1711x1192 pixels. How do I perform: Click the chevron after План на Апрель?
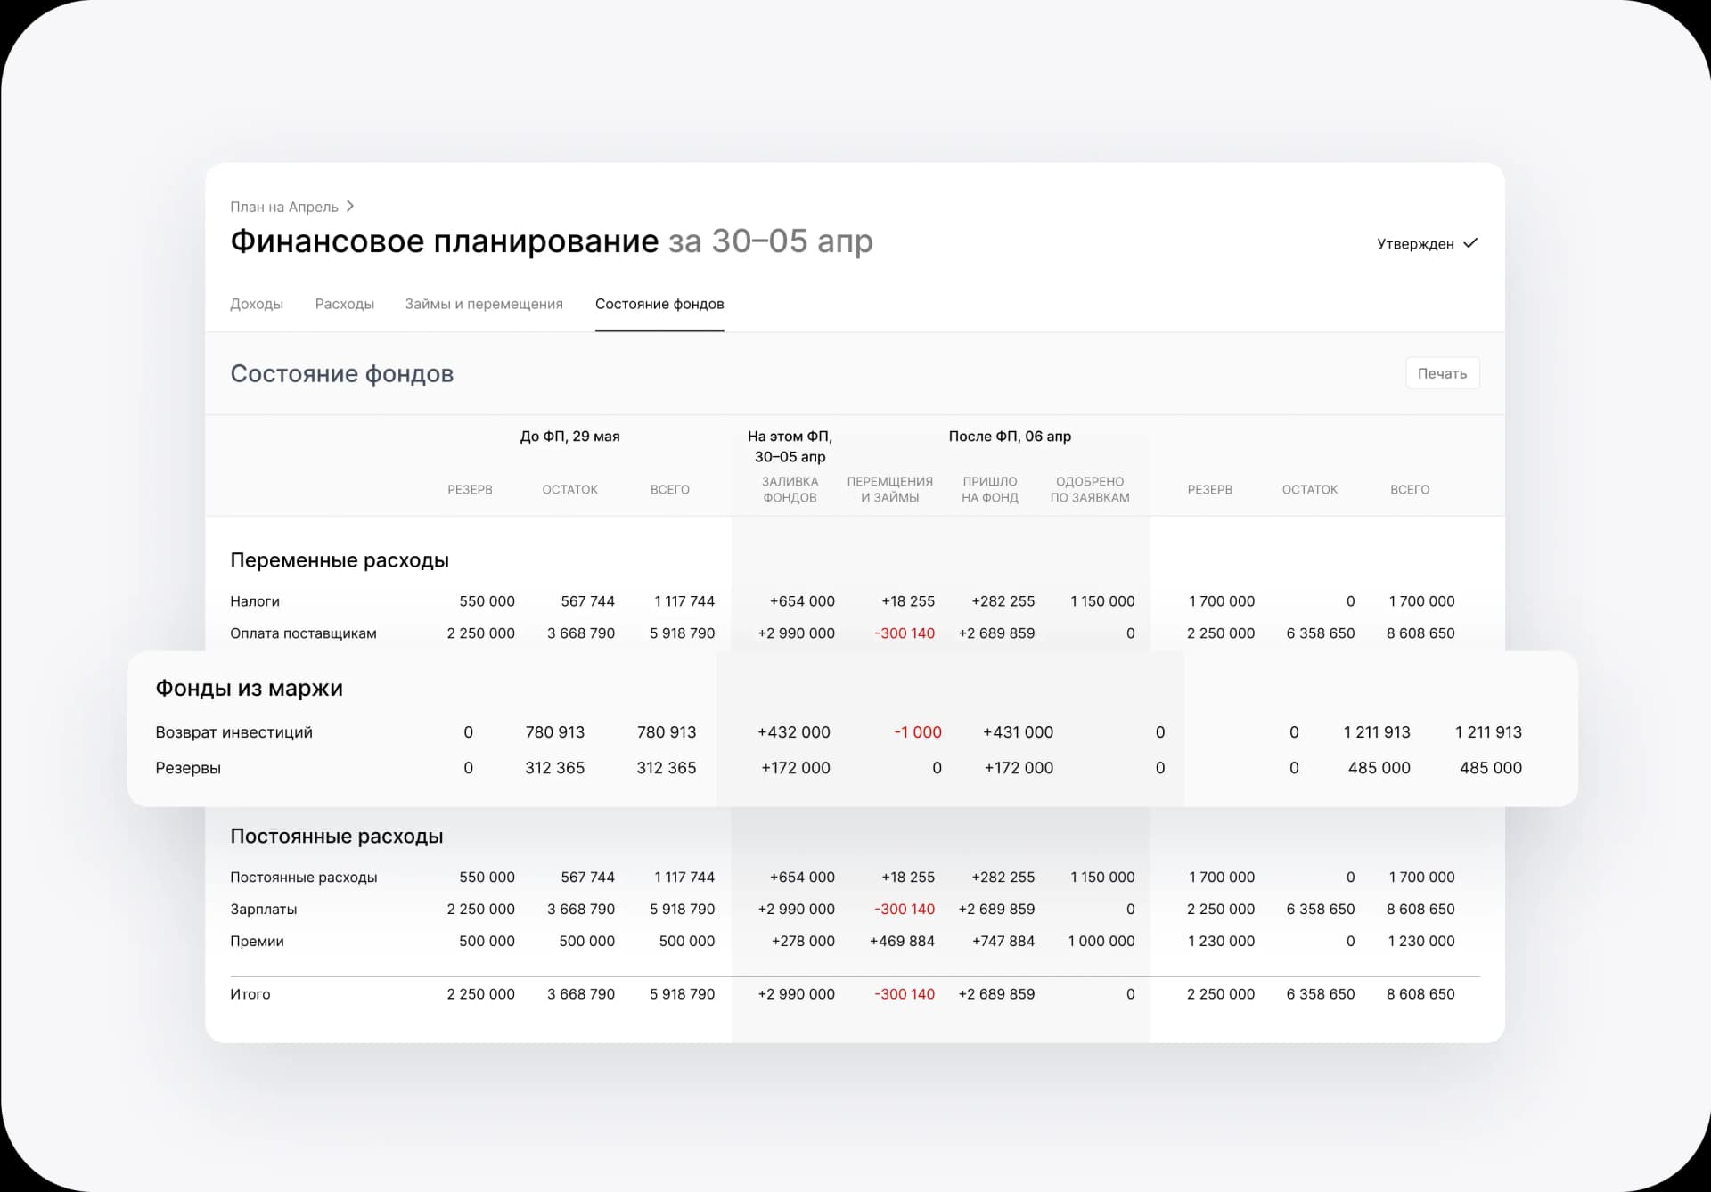350,207
